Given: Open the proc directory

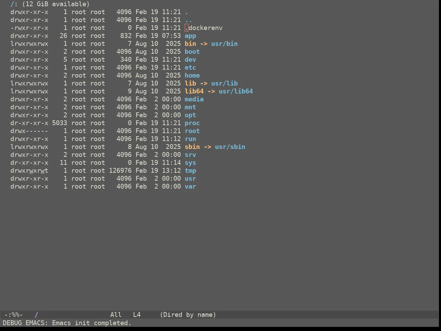Looking at the screenshot, I should pyautogui.click(x=192, y=123).
